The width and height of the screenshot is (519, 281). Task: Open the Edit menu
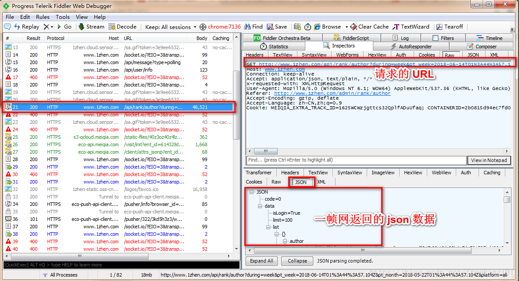[25, 17]
